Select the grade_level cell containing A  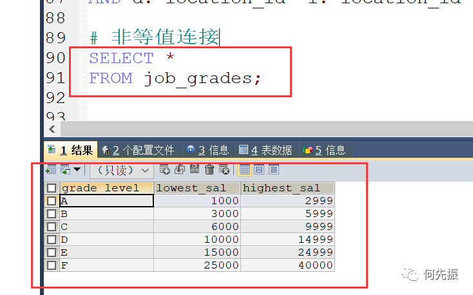point(107,201)
